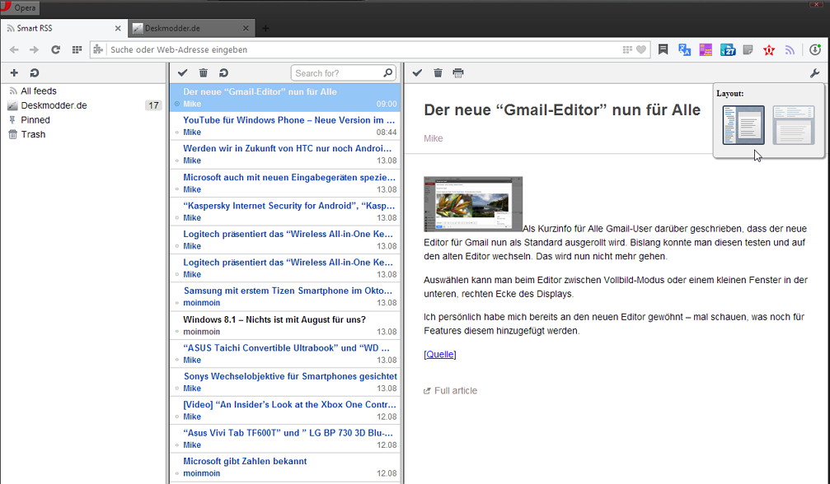The height and width of the screenshot is (484, 830).
Task: Switch to the Smart RSS tab
Action: tap(63, 28)
